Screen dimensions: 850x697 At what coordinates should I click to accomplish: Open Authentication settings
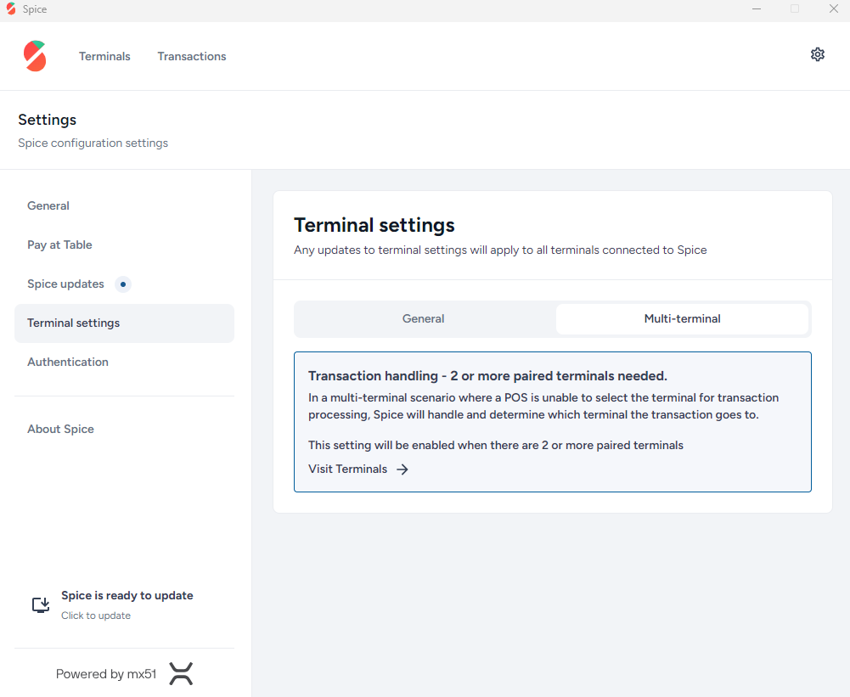124,362
